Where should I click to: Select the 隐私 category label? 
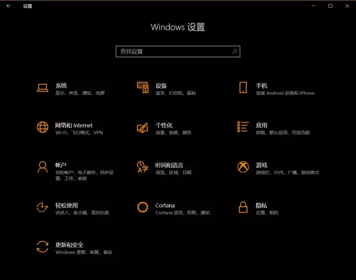[262, 205]
